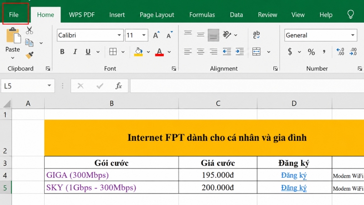Screen dimensions: 364x205
Task: Open the Review tab
Action: [x=268, y=15]
